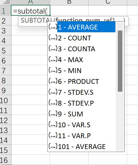Viewport: 138px width, 165px height.
Task: Click the Select All corner triangle
Action: tap(6, 2)
